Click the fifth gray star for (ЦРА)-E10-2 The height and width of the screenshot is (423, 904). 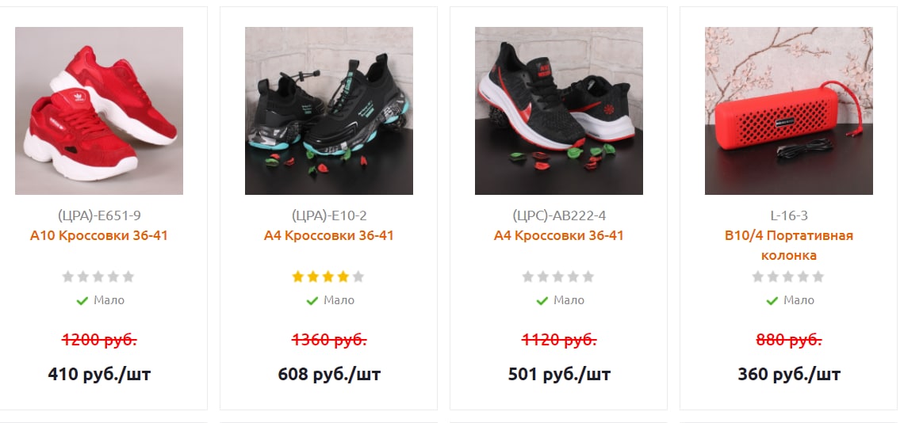click(358, 276)
